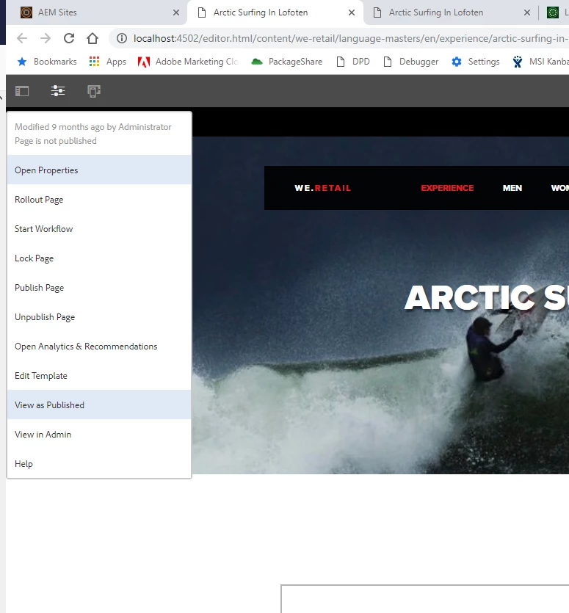This screenshot has height=613, width=569.
Task: Open the Settings gear bookmark
Action: 476,62
